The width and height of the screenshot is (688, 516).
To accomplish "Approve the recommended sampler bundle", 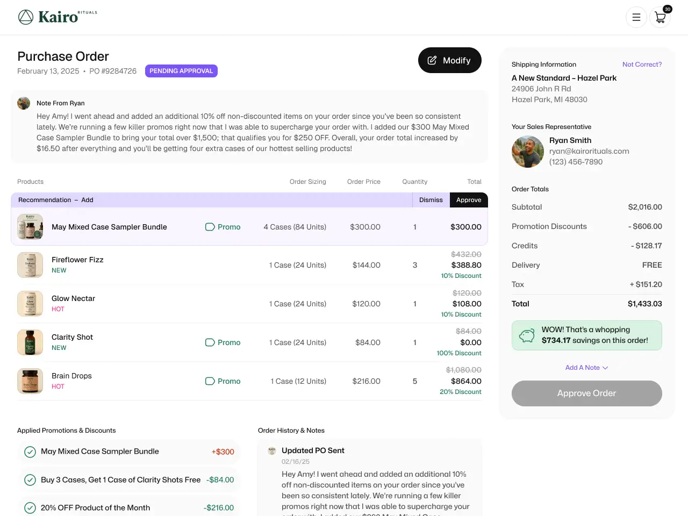I will tap(469, 200).
